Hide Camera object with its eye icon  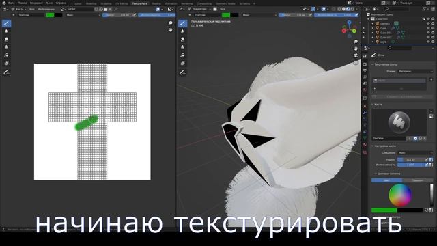pyautogui.click(x=428, y=24)
